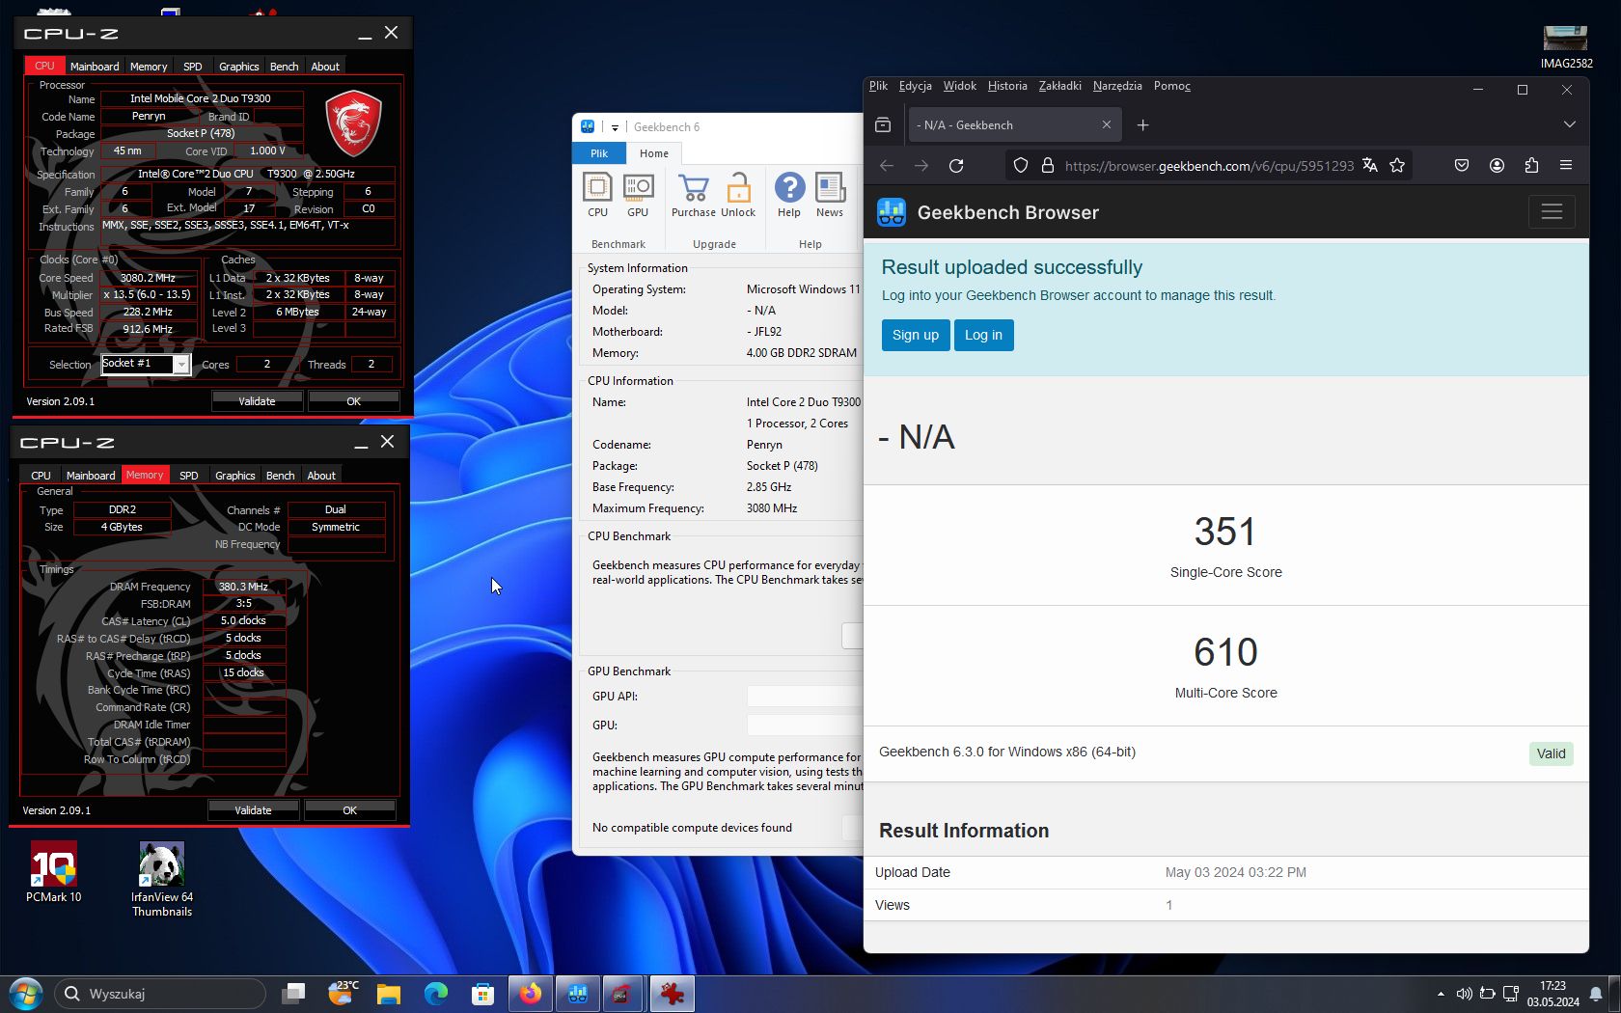This screenshot has width=1621, height=1013.
Task: Switch to Mainboard tab in top CPU-Z
Action: pos(95,67)
